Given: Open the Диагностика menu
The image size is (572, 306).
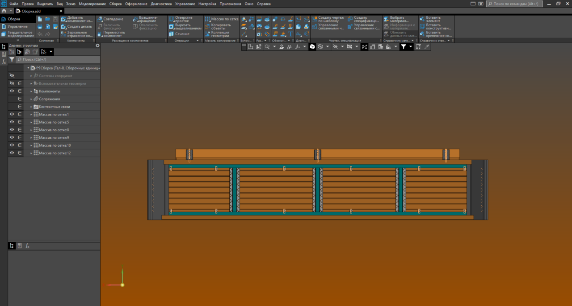Looking at the screenshot, I should point(161,4).
